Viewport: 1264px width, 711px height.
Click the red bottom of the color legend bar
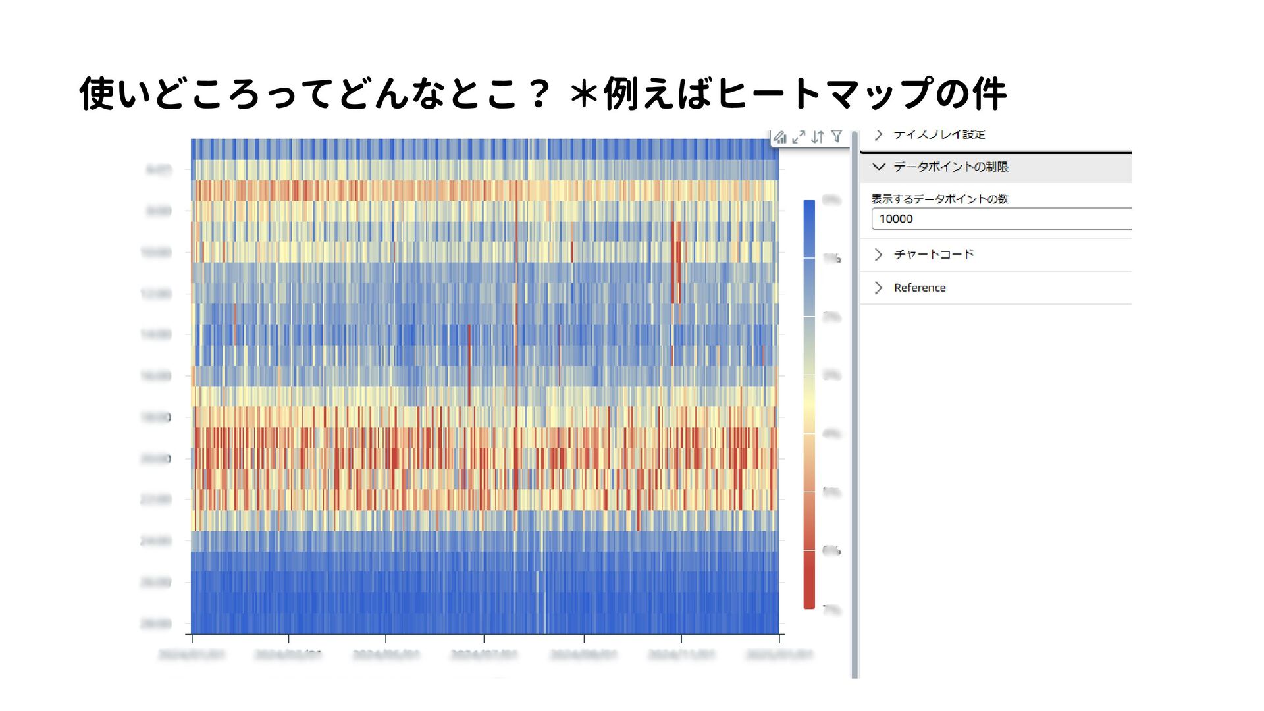click(809, 579)
